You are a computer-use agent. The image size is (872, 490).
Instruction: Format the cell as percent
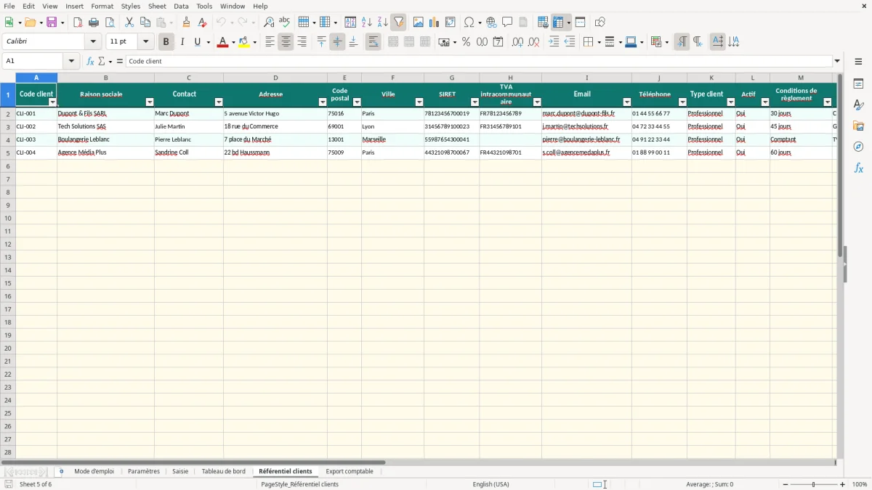[466, 42]
